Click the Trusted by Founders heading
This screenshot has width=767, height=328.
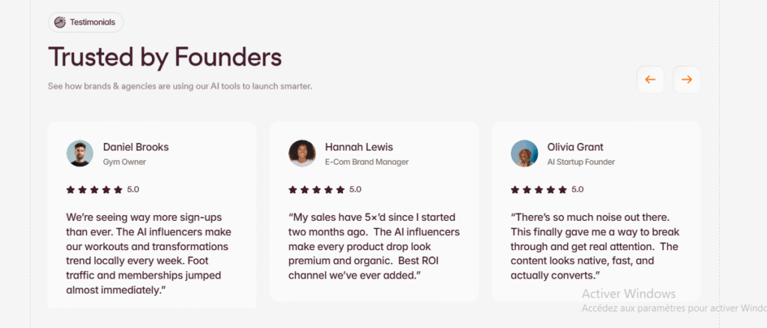pos(165,57)
